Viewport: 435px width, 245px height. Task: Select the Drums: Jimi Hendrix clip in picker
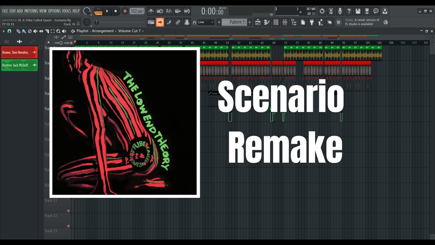coord(19,52)
